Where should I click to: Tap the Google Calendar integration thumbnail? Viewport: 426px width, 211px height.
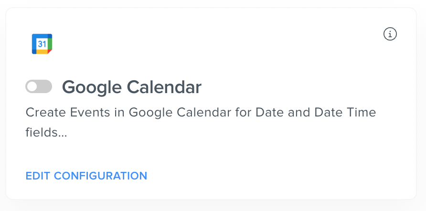point(42,44)
